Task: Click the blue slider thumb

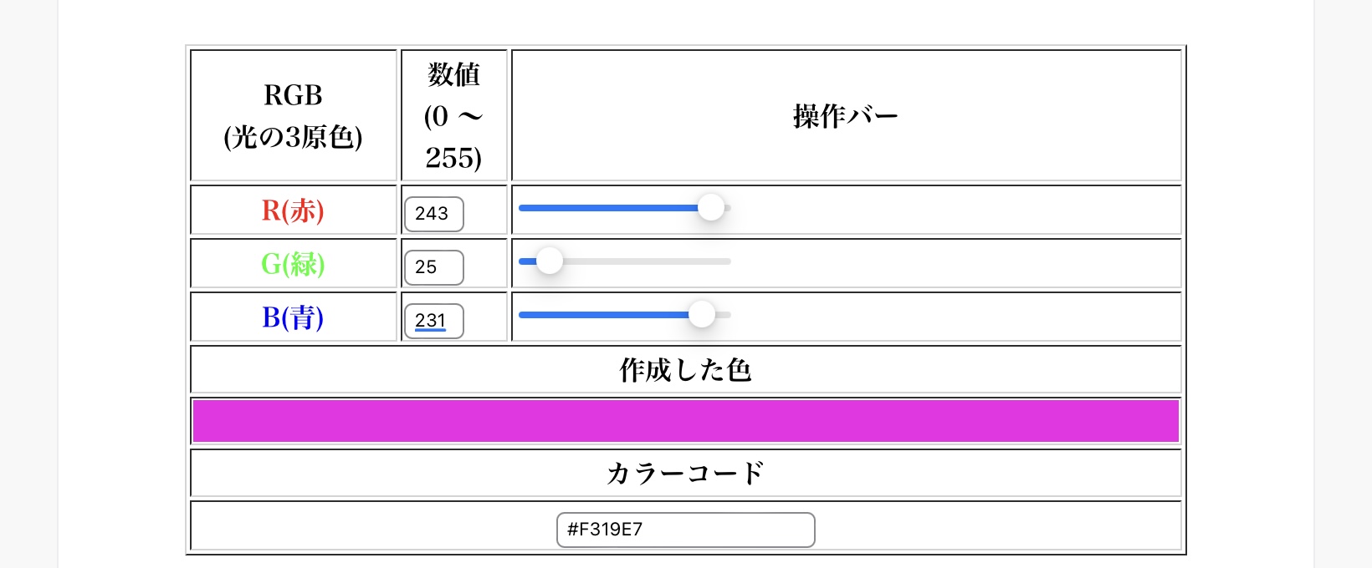Action: click(x=702, y=314)
